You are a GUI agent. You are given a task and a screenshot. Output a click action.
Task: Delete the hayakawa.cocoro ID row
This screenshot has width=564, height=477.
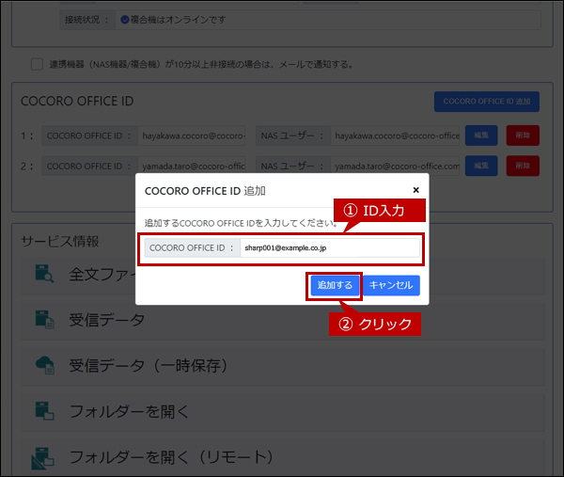523,135
